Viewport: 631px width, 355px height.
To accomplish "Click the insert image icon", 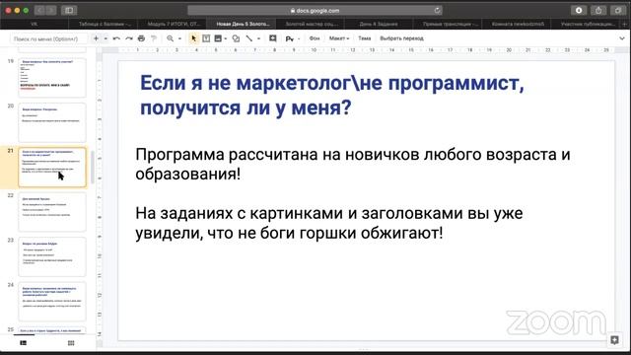I will [x=218, y=38].
